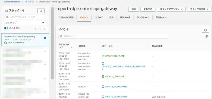Open the スタックアクション dropdown
The image size is (212, 99).
171,9
